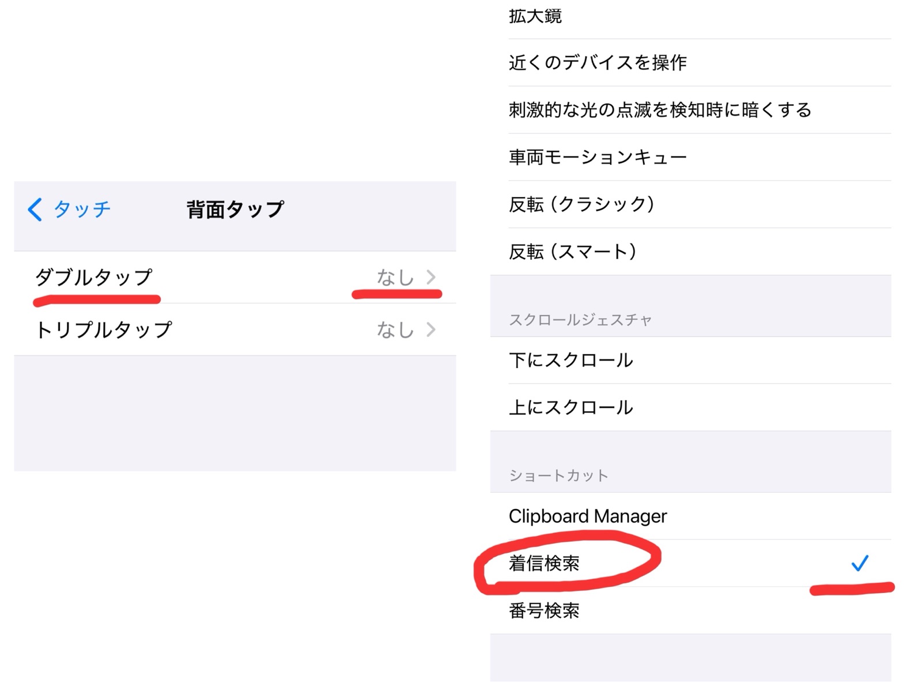Viewport: 922px width, 691px height.
Task: Open the トリプルタップ setting row
Action: click(x=104, y=330)
